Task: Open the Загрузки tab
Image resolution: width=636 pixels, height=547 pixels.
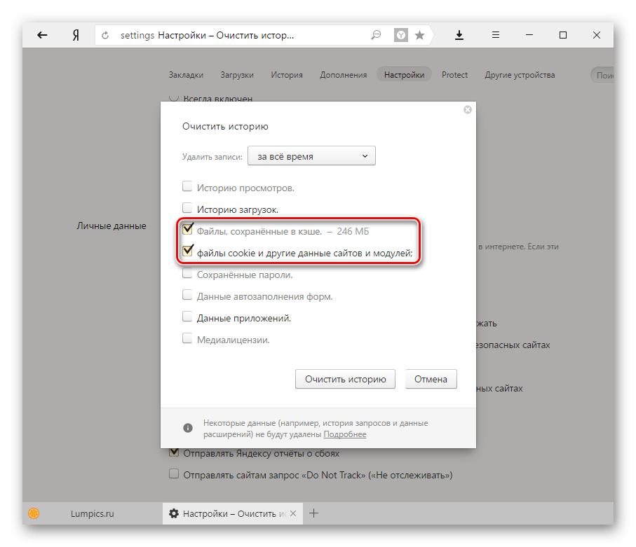Action: 237,75
